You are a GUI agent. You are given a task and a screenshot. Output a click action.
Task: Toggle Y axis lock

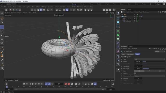click(x=13, y=10)
